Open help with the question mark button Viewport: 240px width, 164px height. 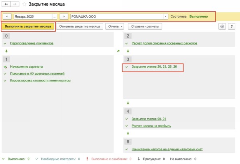(231, 26)
